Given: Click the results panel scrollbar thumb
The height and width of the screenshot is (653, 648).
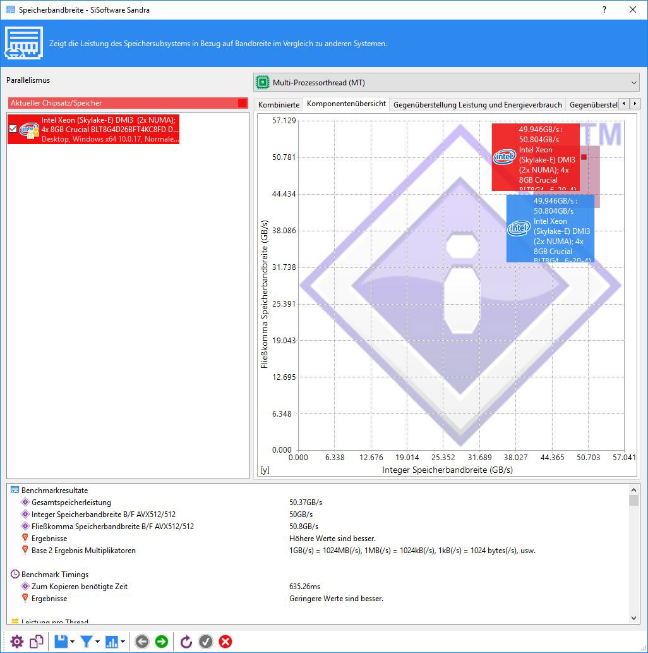Looking at the screenshot, I should point(633,500).
